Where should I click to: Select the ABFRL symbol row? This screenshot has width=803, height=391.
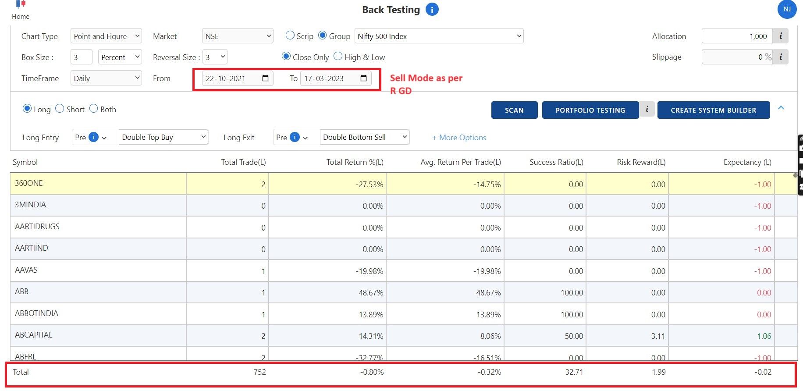pyautogui.click(x=403, y=354)
